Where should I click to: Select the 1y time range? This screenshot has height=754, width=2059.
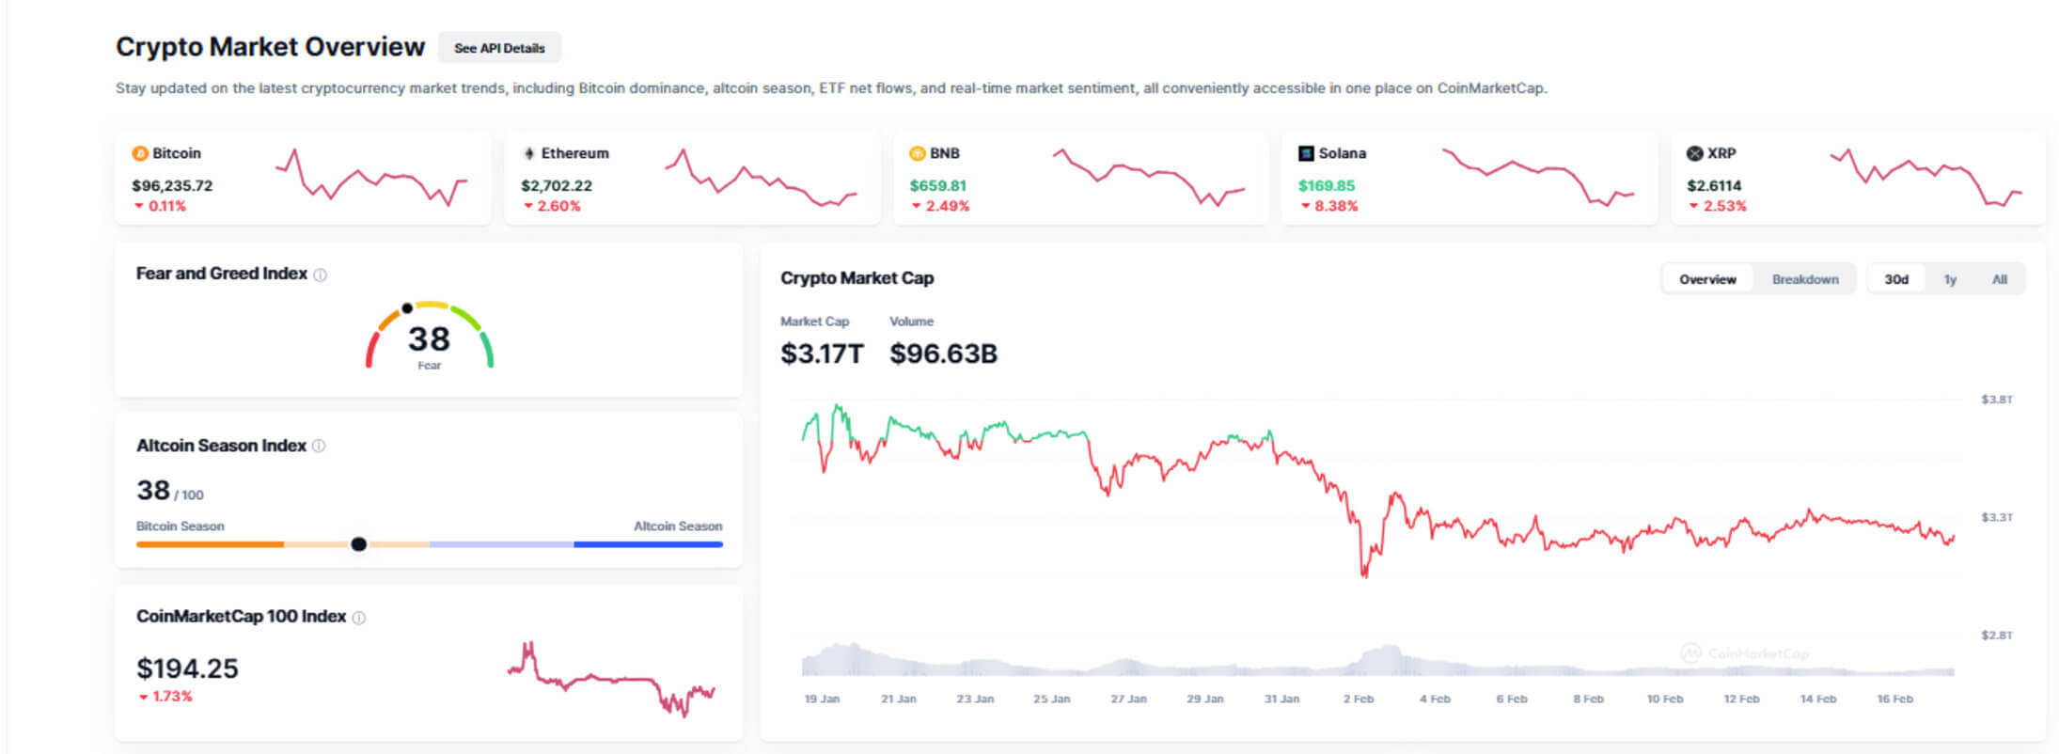pyautogui.click(x=1950, y=279)
